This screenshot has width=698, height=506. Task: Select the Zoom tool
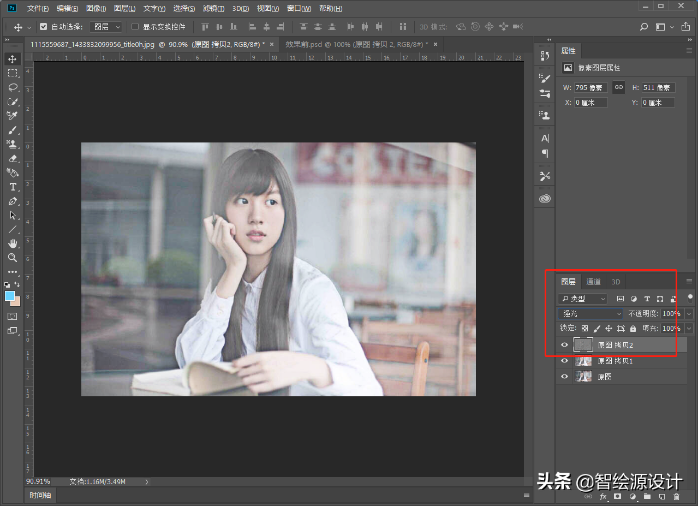tap(13, 258)
